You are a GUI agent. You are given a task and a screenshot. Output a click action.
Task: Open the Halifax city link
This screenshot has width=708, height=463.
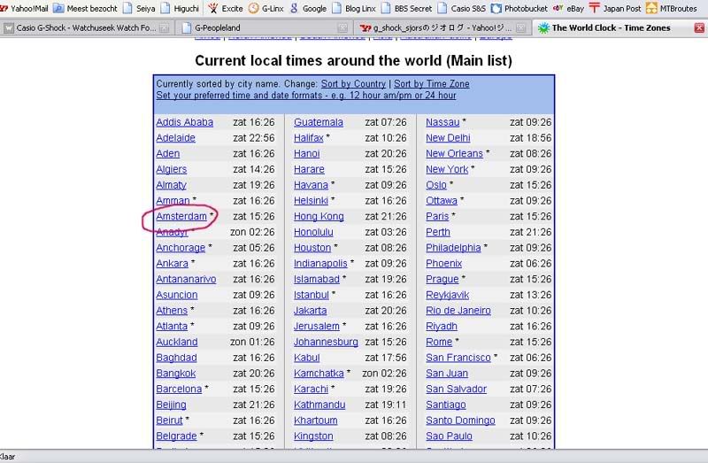[x=309, y=138]
